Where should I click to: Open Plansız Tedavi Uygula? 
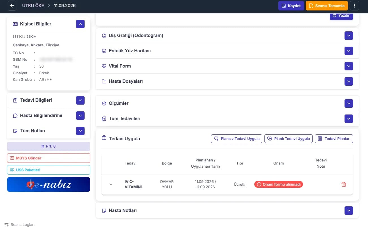pos(237,139)
